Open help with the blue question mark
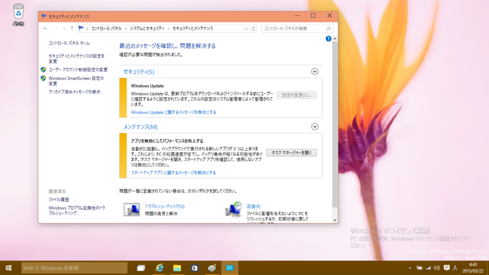The image size is (489, 275). point(328,38)
